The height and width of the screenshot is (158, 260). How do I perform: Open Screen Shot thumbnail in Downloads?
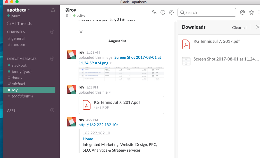(186, 61)
